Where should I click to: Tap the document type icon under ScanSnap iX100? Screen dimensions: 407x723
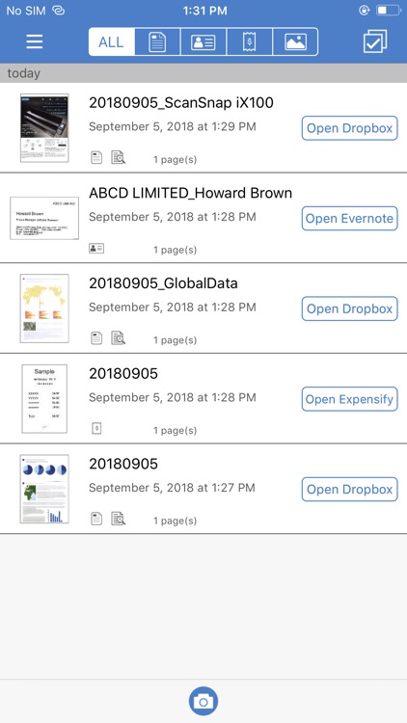pyautogui.click(x=96, y=158)
